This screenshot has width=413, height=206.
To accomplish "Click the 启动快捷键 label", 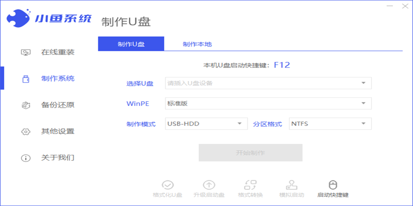I will click(333, 195).
